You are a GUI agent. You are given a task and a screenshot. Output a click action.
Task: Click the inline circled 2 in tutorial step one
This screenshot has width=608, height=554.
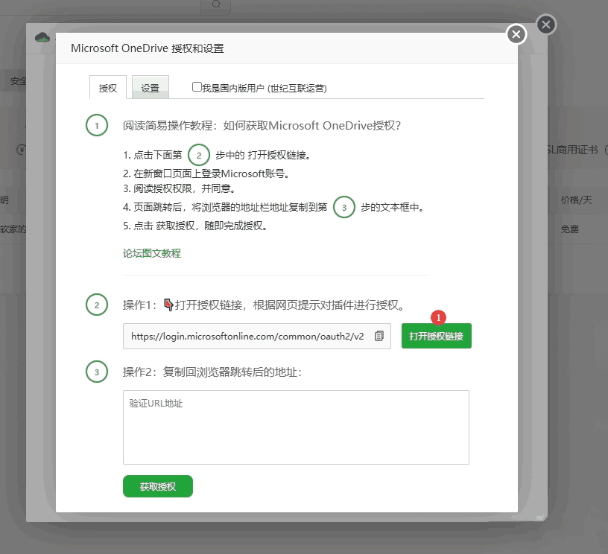pos(199,155)
